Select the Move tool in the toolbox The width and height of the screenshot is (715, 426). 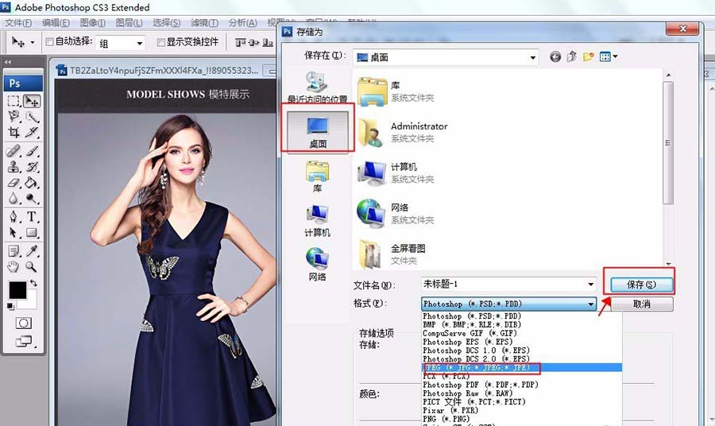[32, 101]
